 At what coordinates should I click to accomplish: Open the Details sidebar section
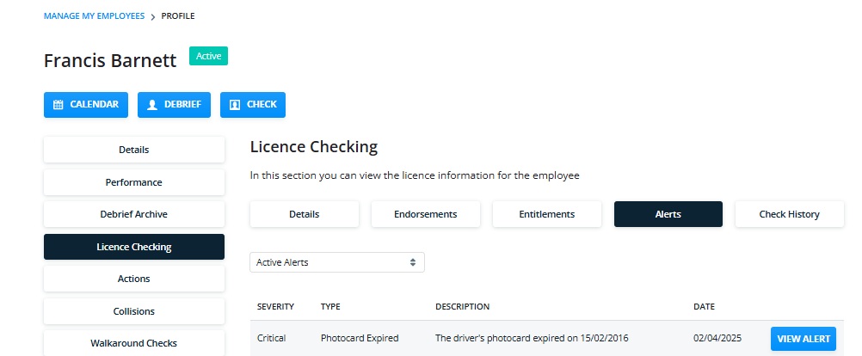(134, 150)
